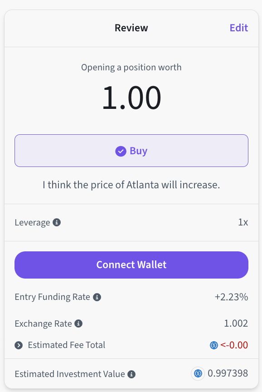Click the Connect Wallet button

click(131, 265)
